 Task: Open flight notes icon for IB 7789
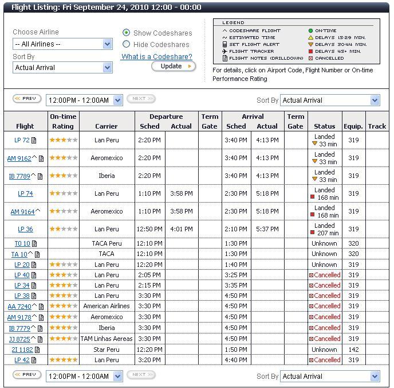[41, 176]
